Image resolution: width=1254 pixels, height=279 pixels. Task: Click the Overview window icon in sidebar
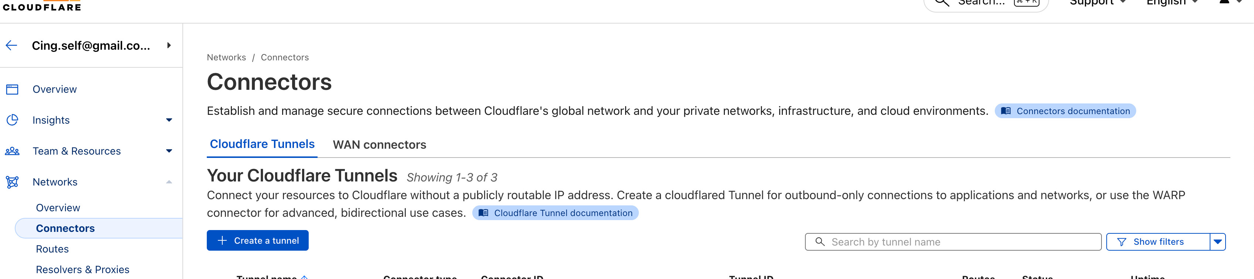pos(12,89)
